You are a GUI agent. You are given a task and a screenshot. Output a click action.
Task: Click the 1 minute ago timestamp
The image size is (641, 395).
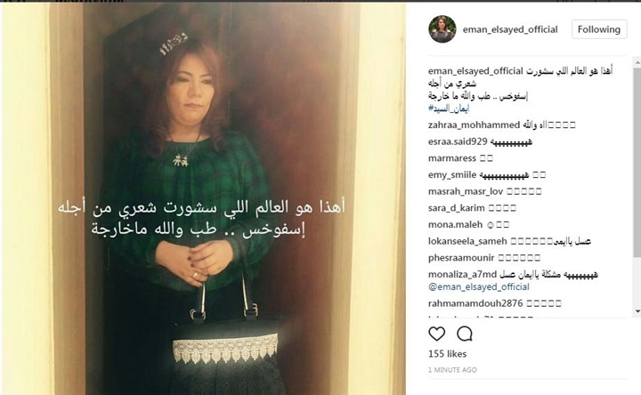tap(452, 370)
